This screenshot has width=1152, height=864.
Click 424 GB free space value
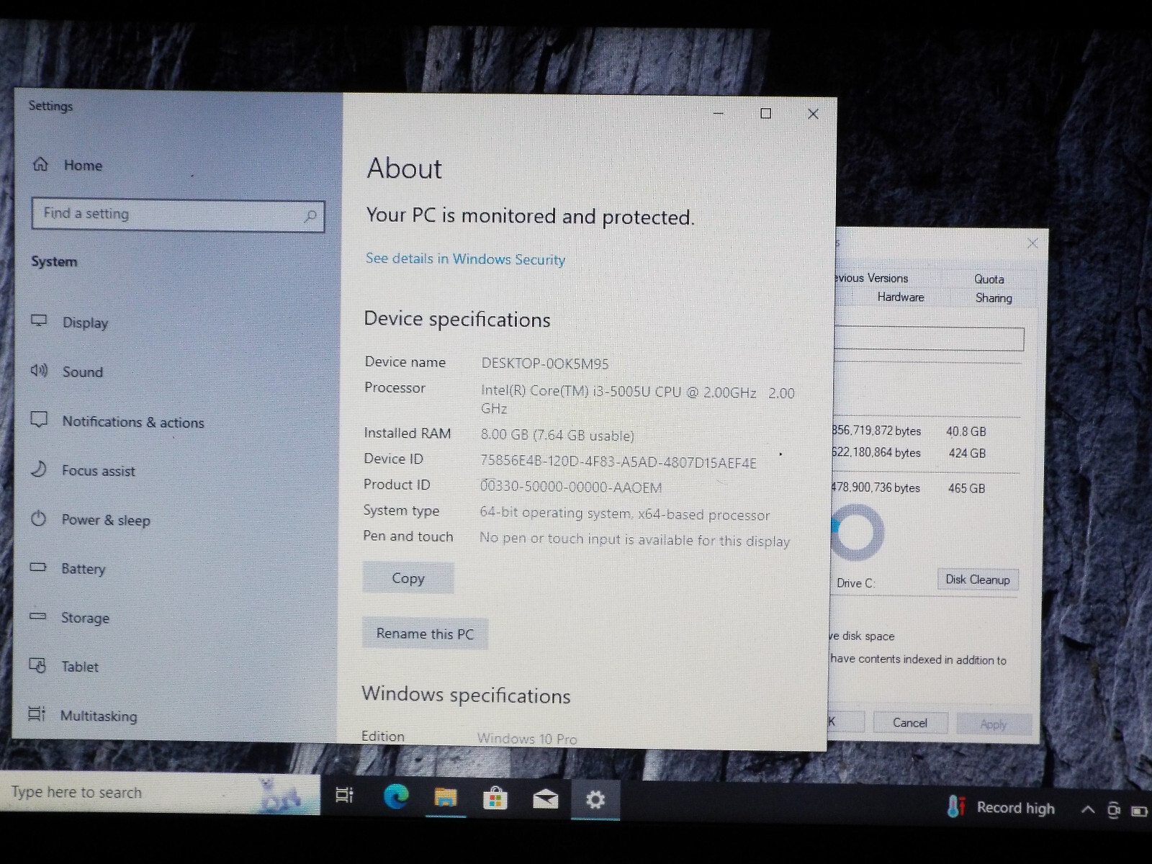(967, 453)
